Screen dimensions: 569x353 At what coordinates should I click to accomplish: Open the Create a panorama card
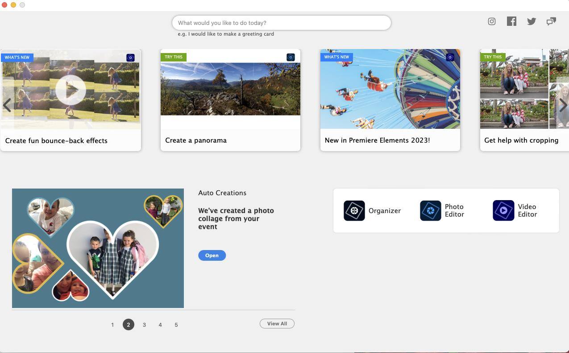pyautogui.click(x=230, y=100)
